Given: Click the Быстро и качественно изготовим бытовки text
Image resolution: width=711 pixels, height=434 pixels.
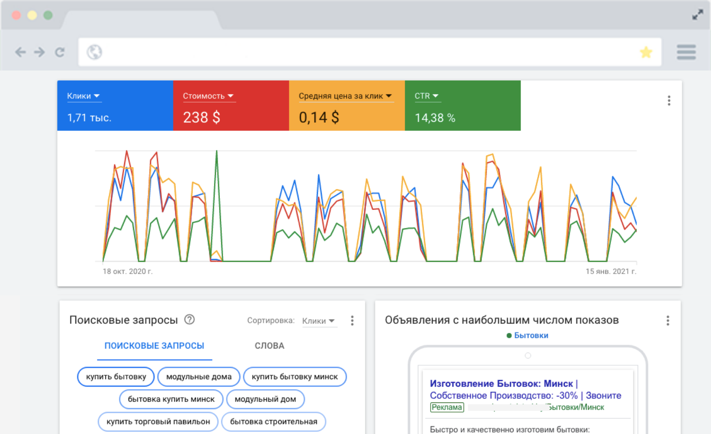Looking at the screenshot, I should pyautogui.click(x=510, y=429).
